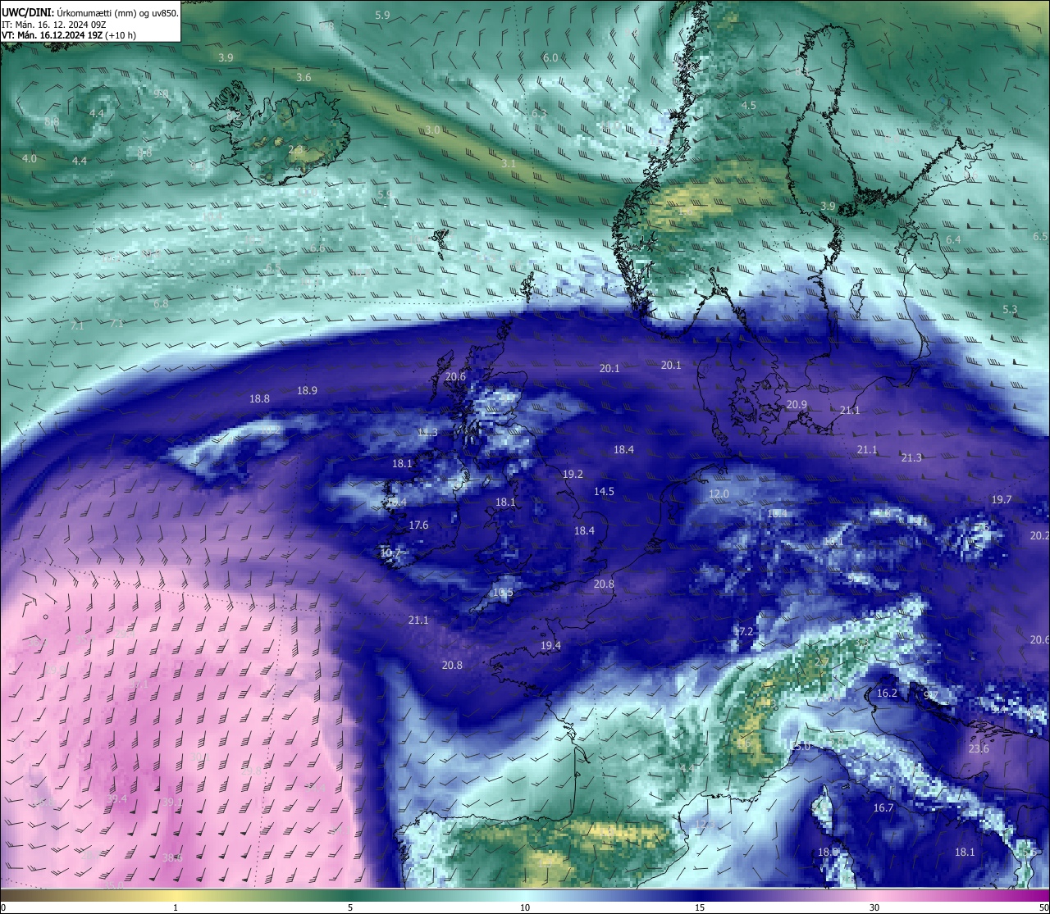
Task: Click the 6.4 value label over Finland
Action: pos(953,239)
